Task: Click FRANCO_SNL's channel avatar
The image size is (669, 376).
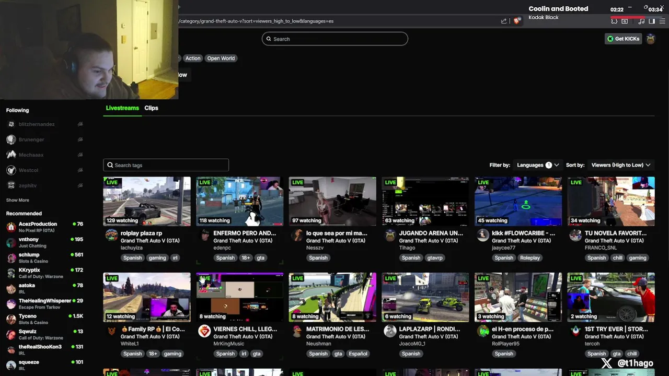Action: click(x=575, y=235)
